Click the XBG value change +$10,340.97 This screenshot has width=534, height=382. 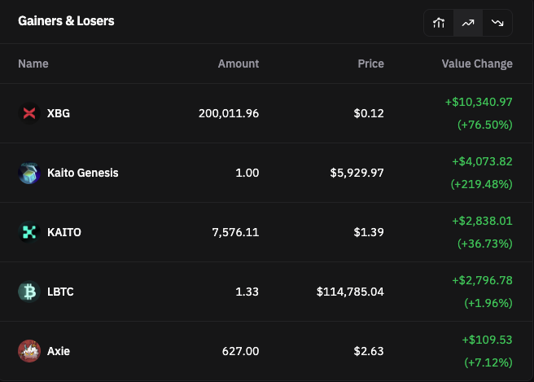[x=479, y=102]
